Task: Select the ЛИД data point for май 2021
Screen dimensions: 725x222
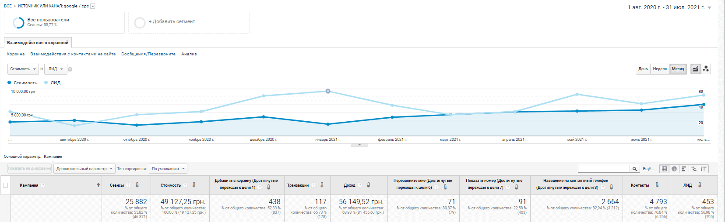Action: click(x=577, y=94)
